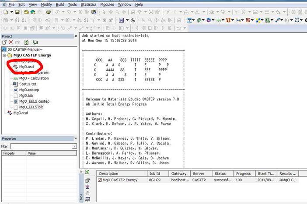The image size is (307, 204).
Task: Open the dropdown arrow beside the CASTEP waves icon
Action: coord(223,20)
